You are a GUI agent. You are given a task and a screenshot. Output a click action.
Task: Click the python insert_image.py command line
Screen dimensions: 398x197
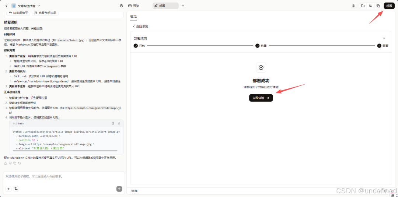tap(66, 132)
